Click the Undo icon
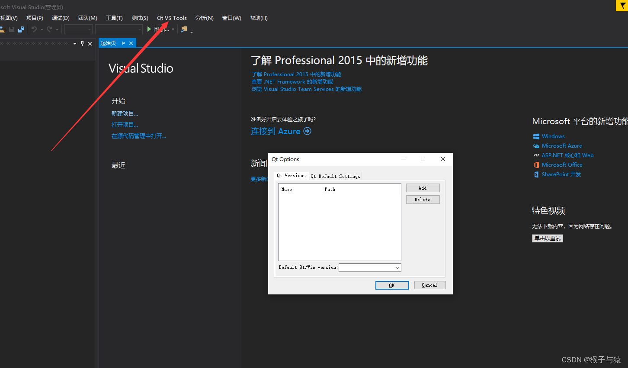This screenshot has height=368, width=628. tap(34, 29)
